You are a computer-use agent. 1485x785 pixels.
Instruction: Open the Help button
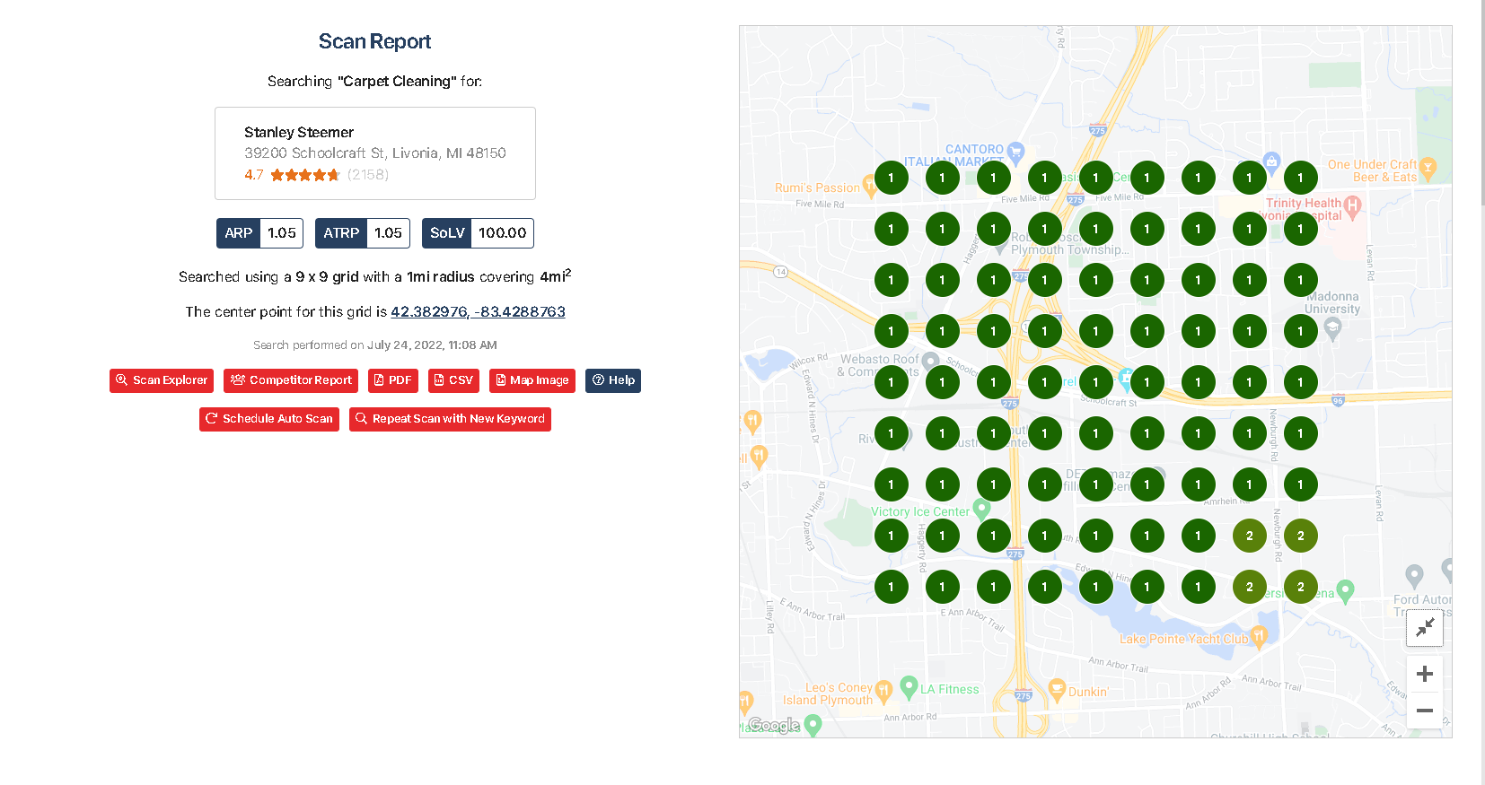pyautogui.click(x=613, y=380)
